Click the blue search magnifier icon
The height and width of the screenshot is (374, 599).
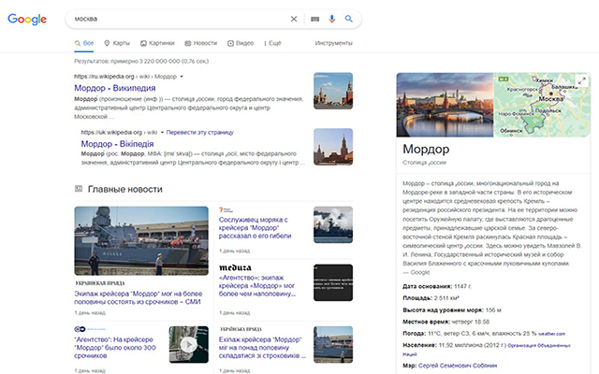pos(349,19)
